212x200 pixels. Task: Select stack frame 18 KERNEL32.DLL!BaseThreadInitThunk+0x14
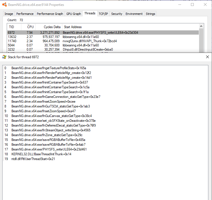(105, 154)
